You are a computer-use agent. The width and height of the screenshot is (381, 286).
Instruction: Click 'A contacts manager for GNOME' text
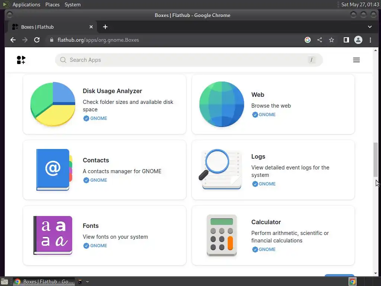(x=122, y=171)
